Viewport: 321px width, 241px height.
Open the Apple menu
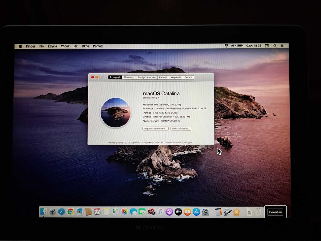tap(21, 46)
